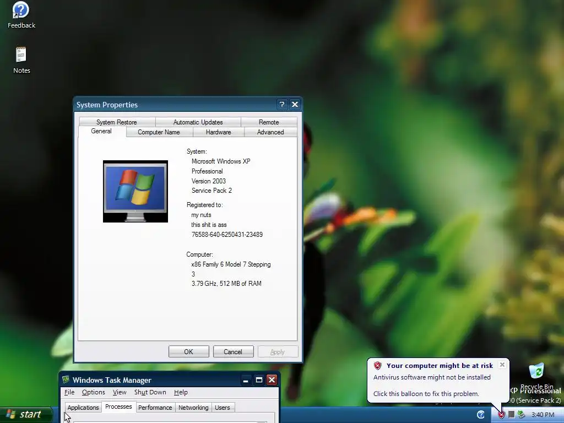This screenshot has height=423, width=564.
Task: Click the shield icon in the balloon
Action: [x=377, y=366]
